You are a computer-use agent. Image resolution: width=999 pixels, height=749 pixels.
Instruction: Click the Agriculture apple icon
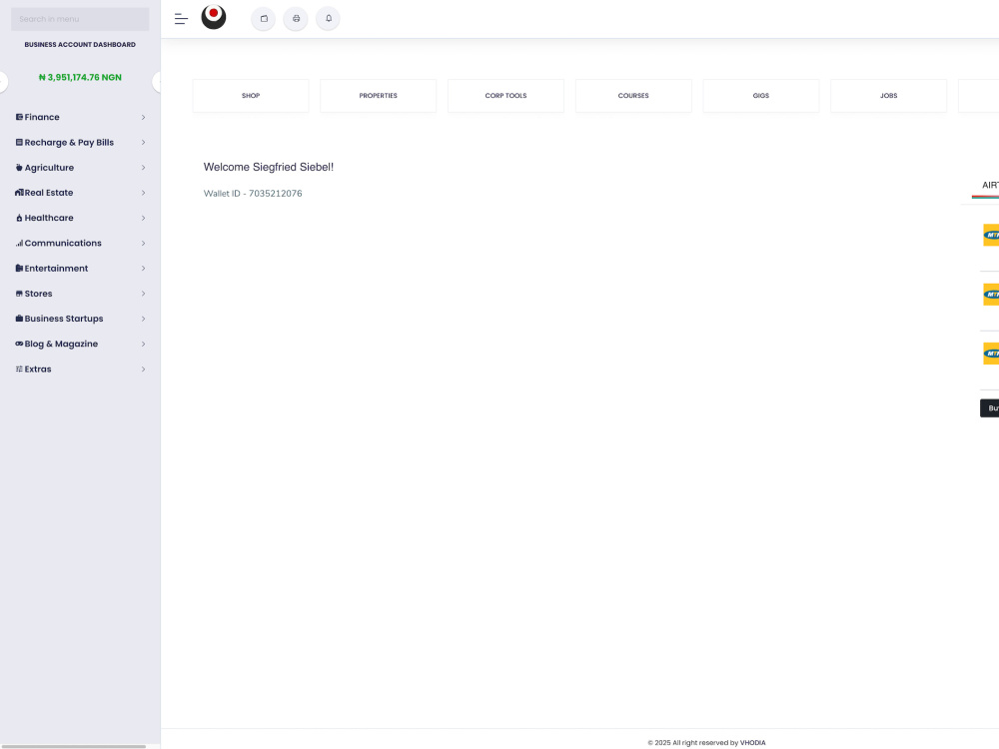(x=19, y=168)
